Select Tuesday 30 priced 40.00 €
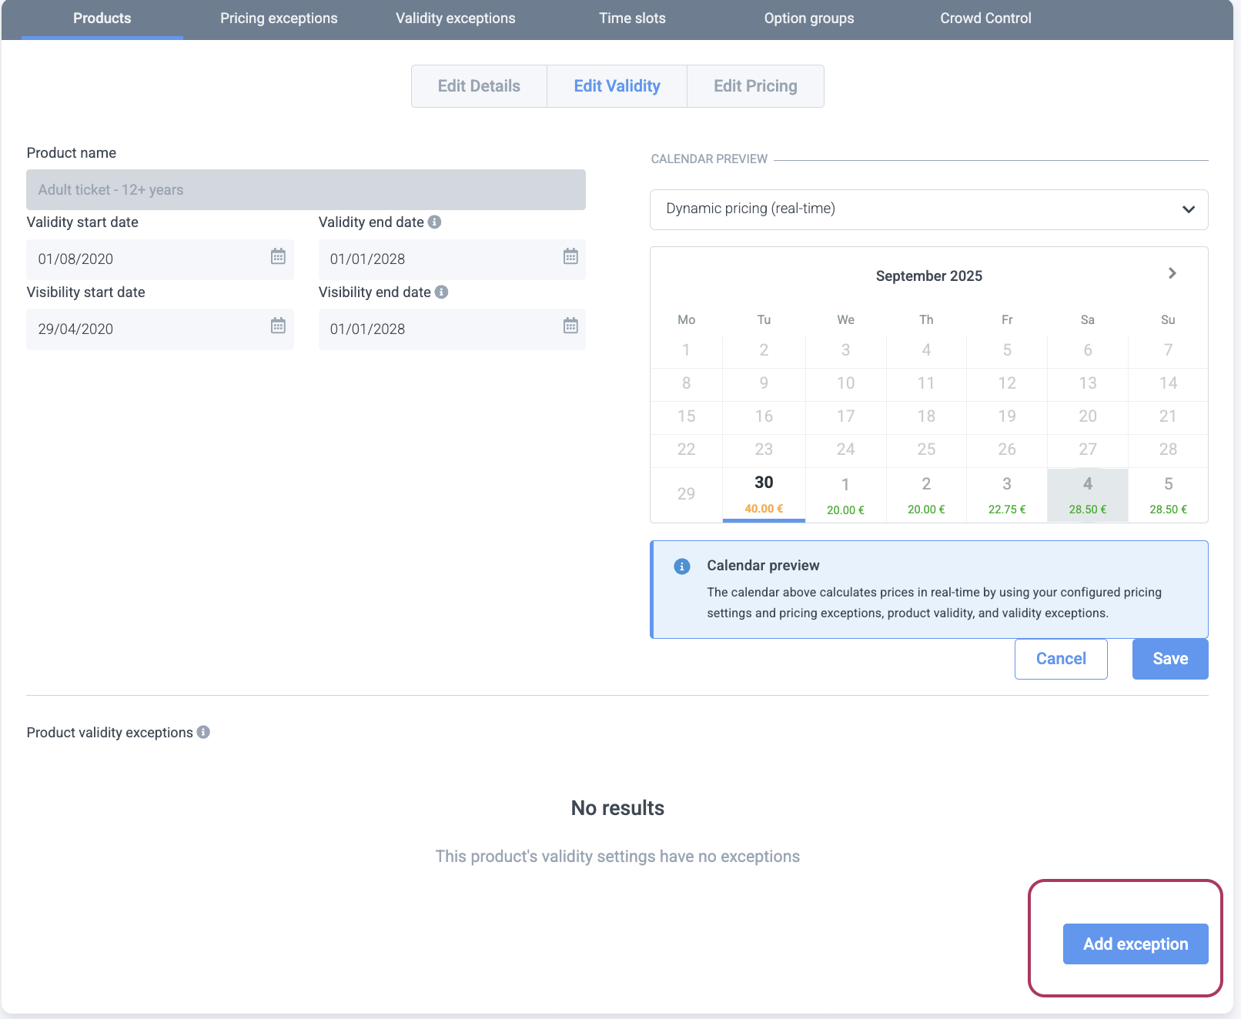 tap(764, 495)
